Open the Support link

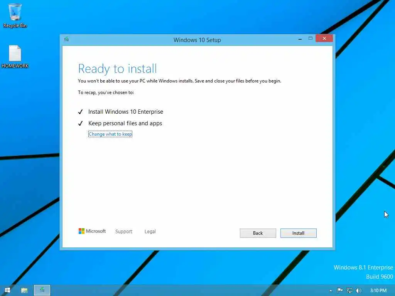tap(124, 232)
